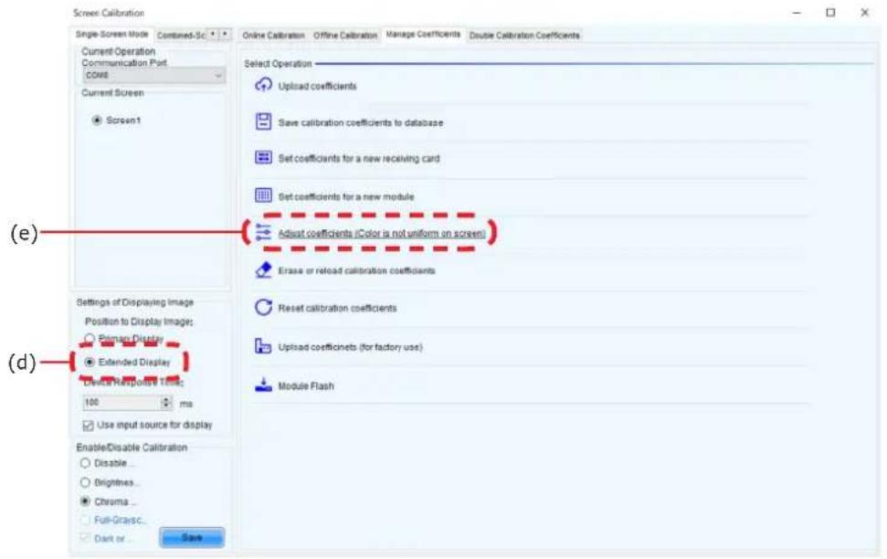Open Adjust coefficients (Color is not uniform)
This screenshot has width=887, height=559.
(x=382, y=233)
